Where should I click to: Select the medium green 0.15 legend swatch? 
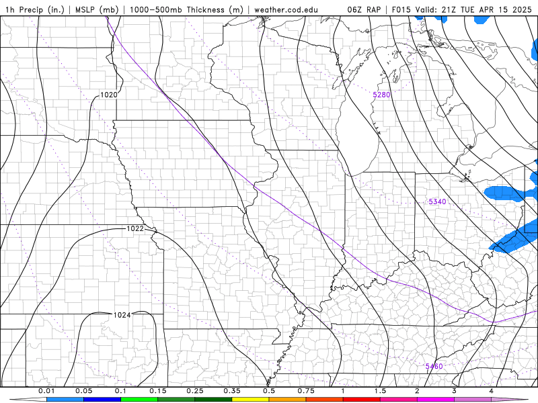tap(176, 400)
